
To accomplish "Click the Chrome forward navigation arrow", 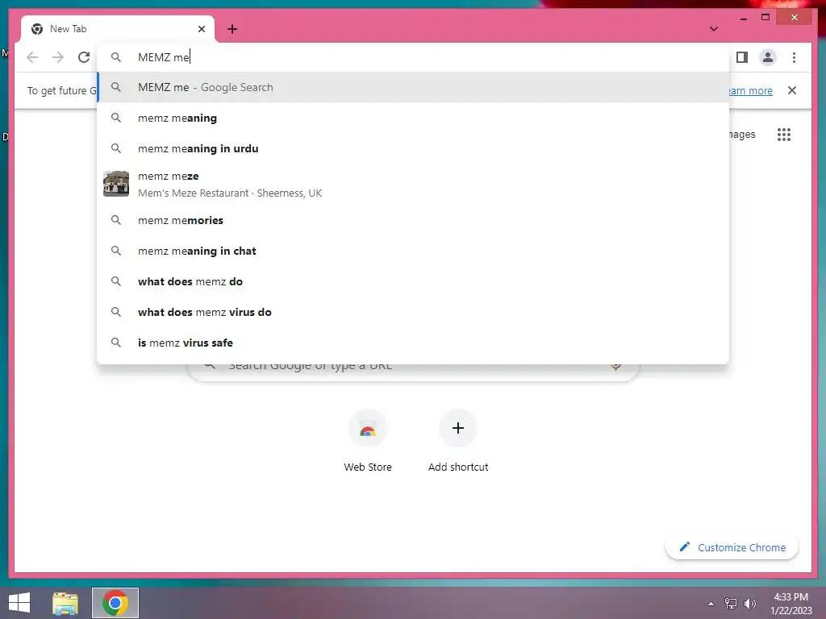I will click(58, 57).
